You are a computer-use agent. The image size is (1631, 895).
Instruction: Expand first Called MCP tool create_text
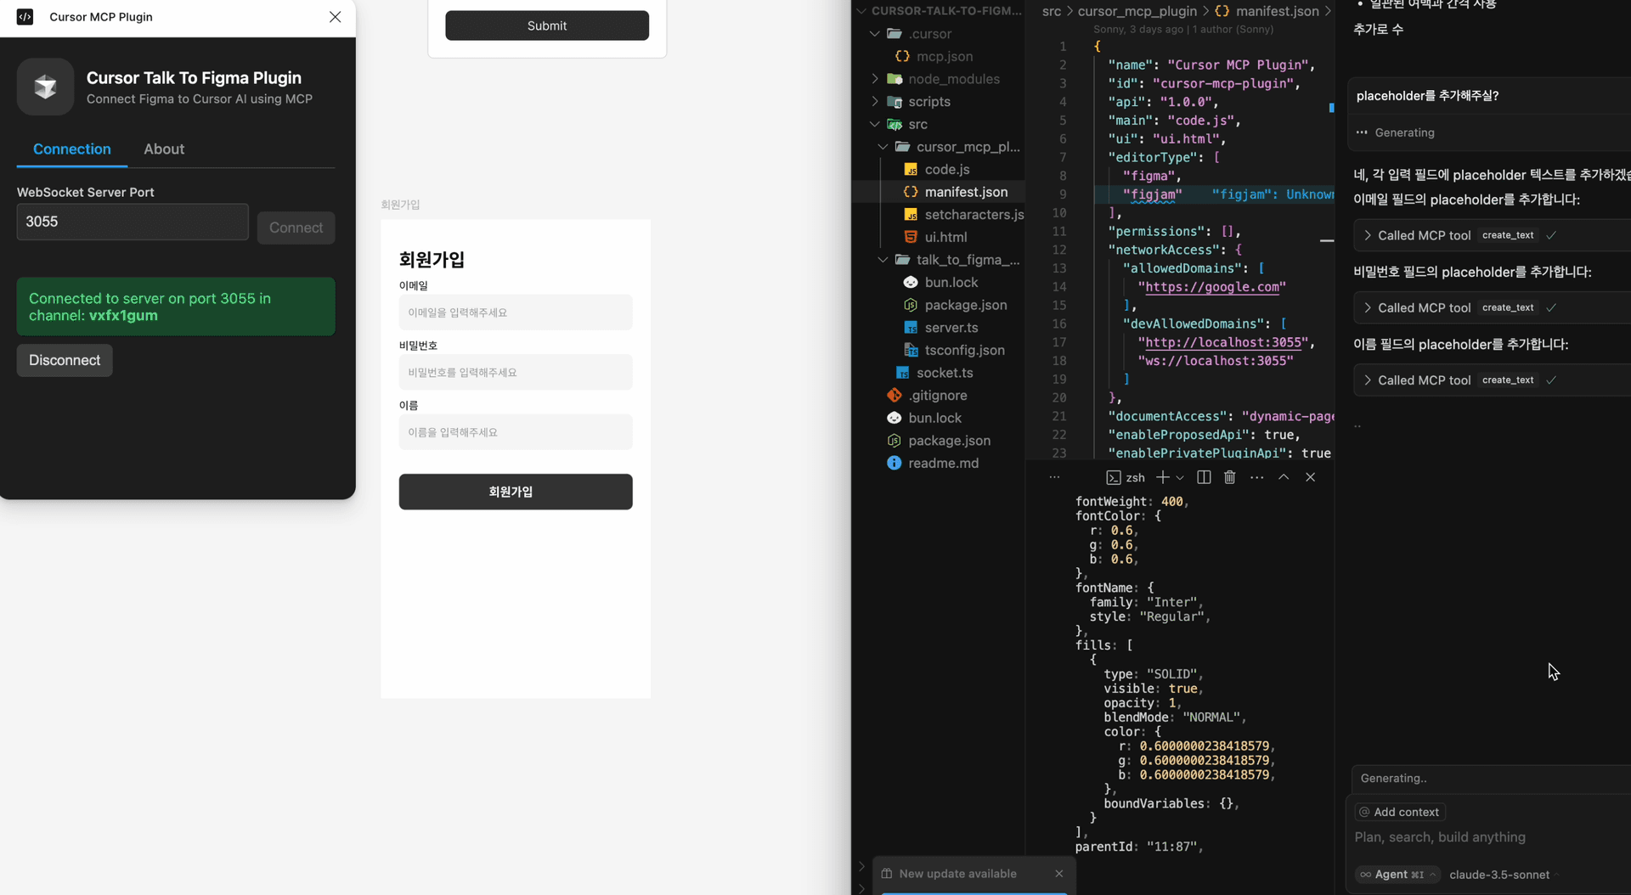[x=1367, y=235]
